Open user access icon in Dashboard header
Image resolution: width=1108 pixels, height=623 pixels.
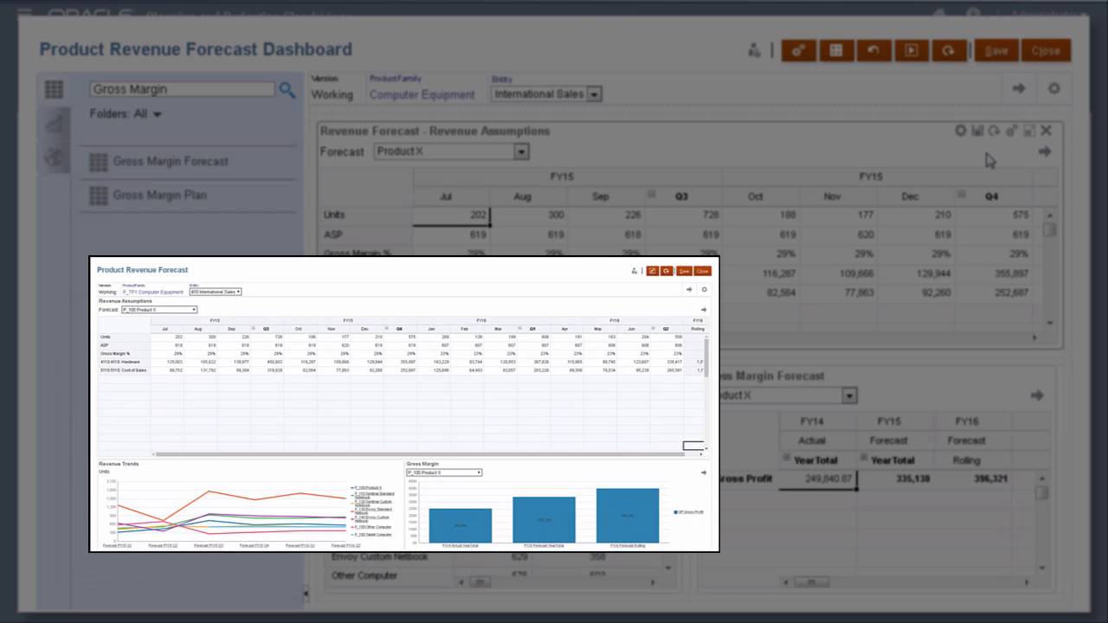[756, 50]
